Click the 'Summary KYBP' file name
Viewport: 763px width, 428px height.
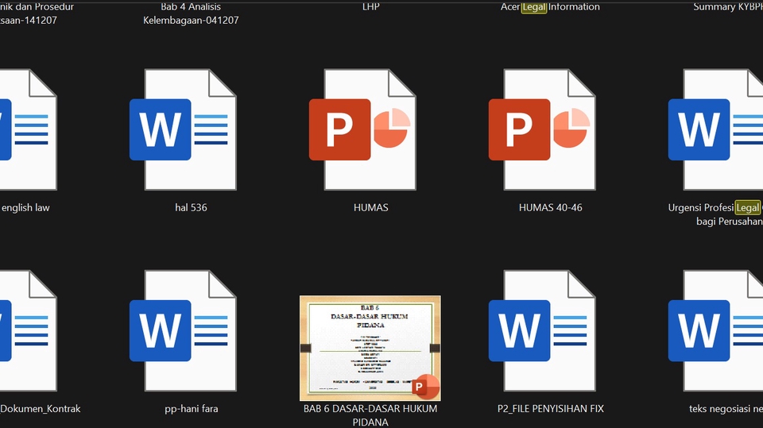tap(728, 7)
